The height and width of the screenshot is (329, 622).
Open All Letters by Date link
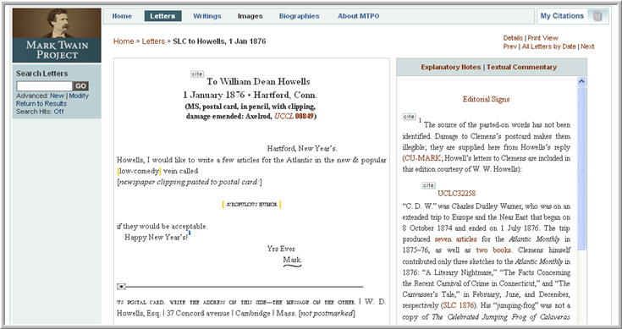[x=548, y=47]
